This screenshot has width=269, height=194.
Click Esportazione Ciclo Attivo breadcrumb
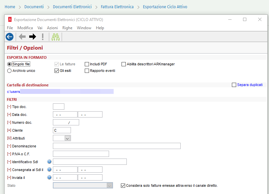165,7
